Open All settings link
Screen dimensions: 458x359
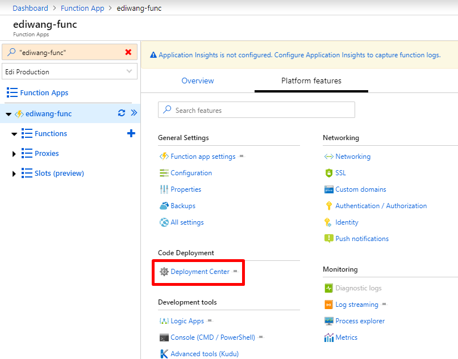(187, 222)
